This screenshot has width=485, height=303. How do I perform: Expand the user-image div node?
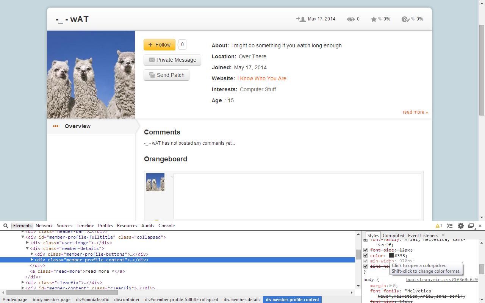pos(27,243)
